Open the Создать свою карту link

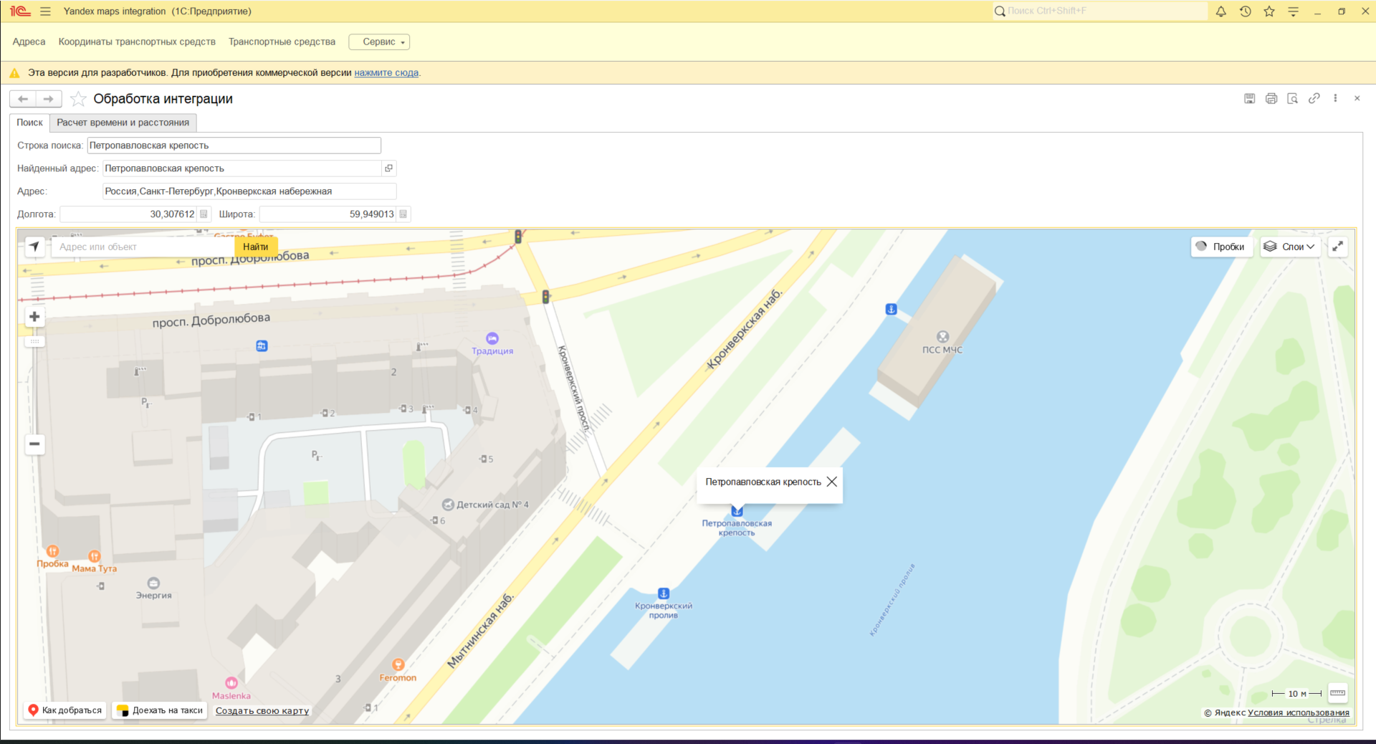[262, 711]
